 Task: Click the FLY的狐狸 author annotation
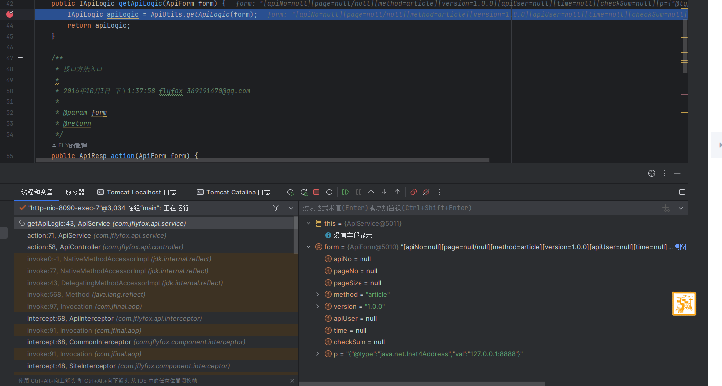pos(69,145)
